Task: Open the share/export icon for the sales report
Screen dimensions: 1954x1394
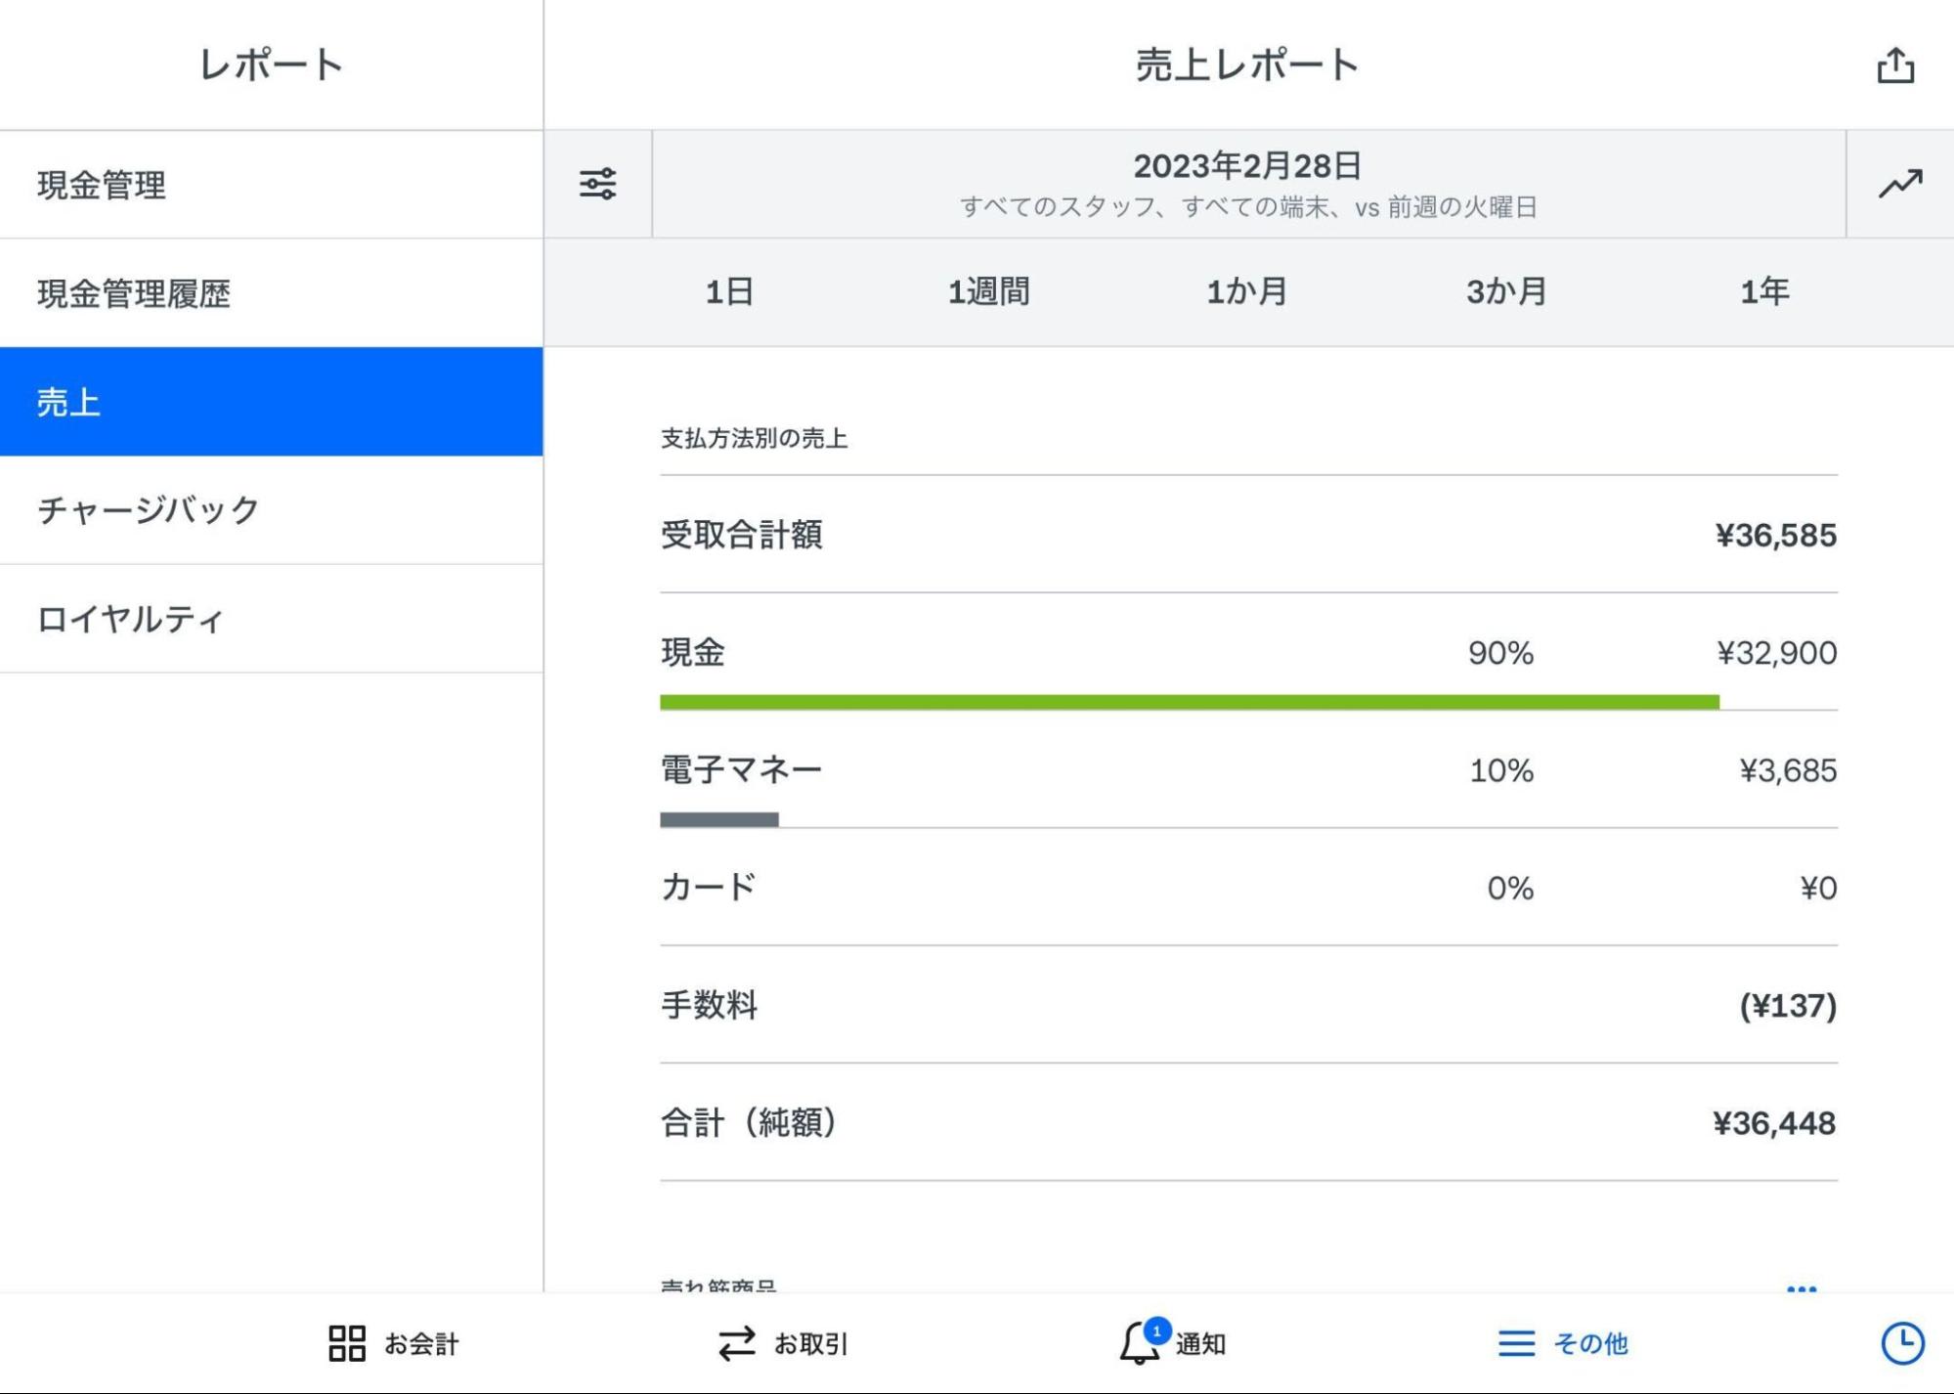Action: [1897, 65]
